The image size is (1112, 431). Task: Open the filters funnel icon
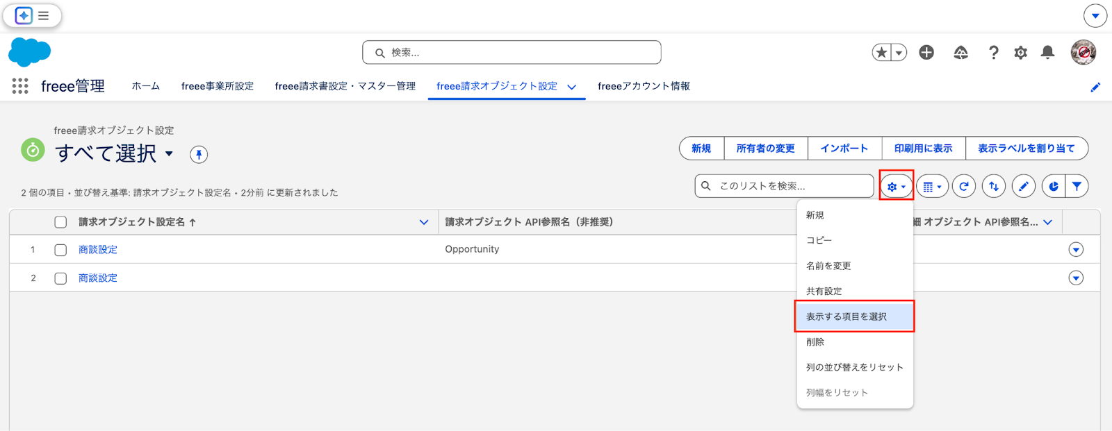1077,186
